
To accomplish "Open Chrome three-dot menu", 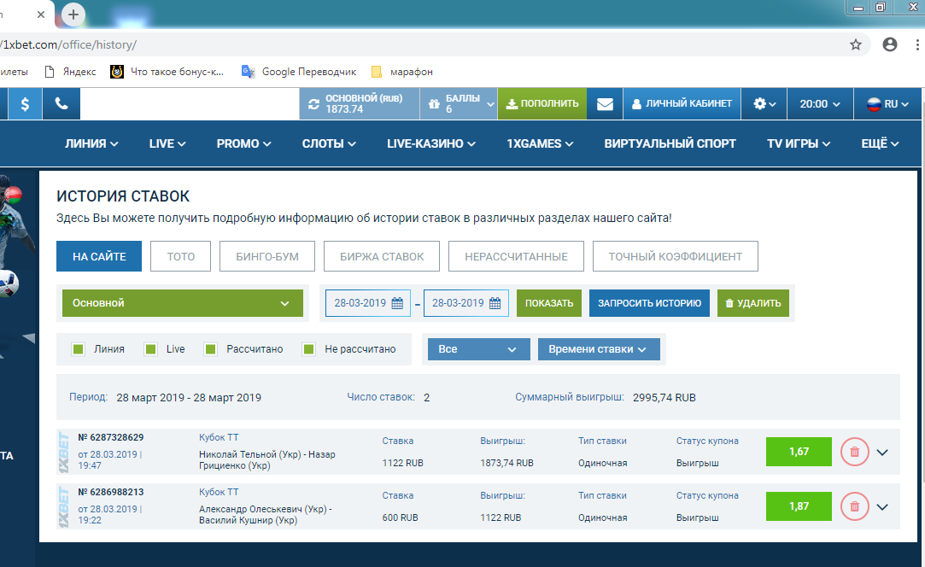I will point(917,44).
